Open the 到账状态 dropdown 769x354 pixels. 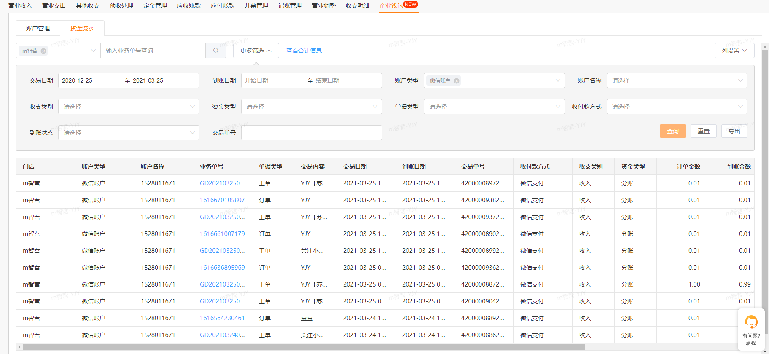tap(129, 133)
